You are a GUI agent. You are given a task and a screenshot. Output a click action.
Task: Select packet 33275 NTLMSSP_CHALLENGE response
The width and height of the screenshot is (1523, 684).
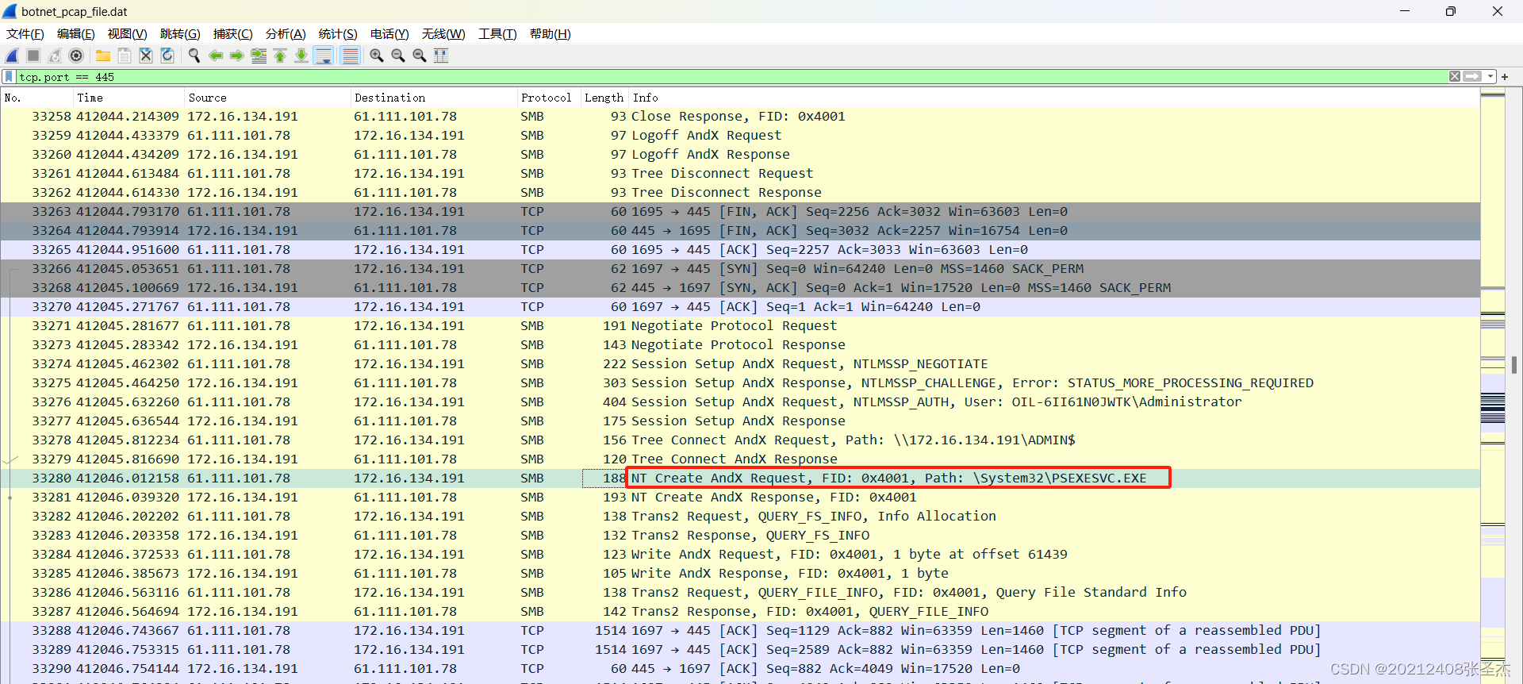[x=740, y=383]
